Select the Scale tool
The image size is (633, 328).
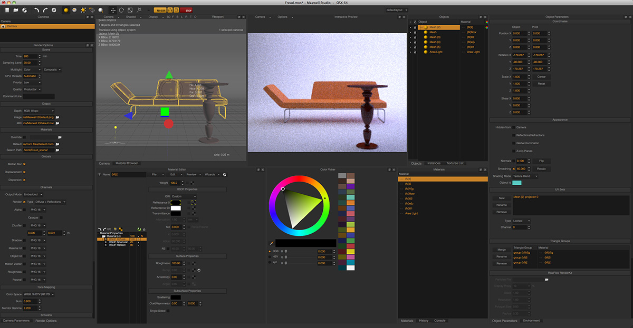(x=130, y=10)
